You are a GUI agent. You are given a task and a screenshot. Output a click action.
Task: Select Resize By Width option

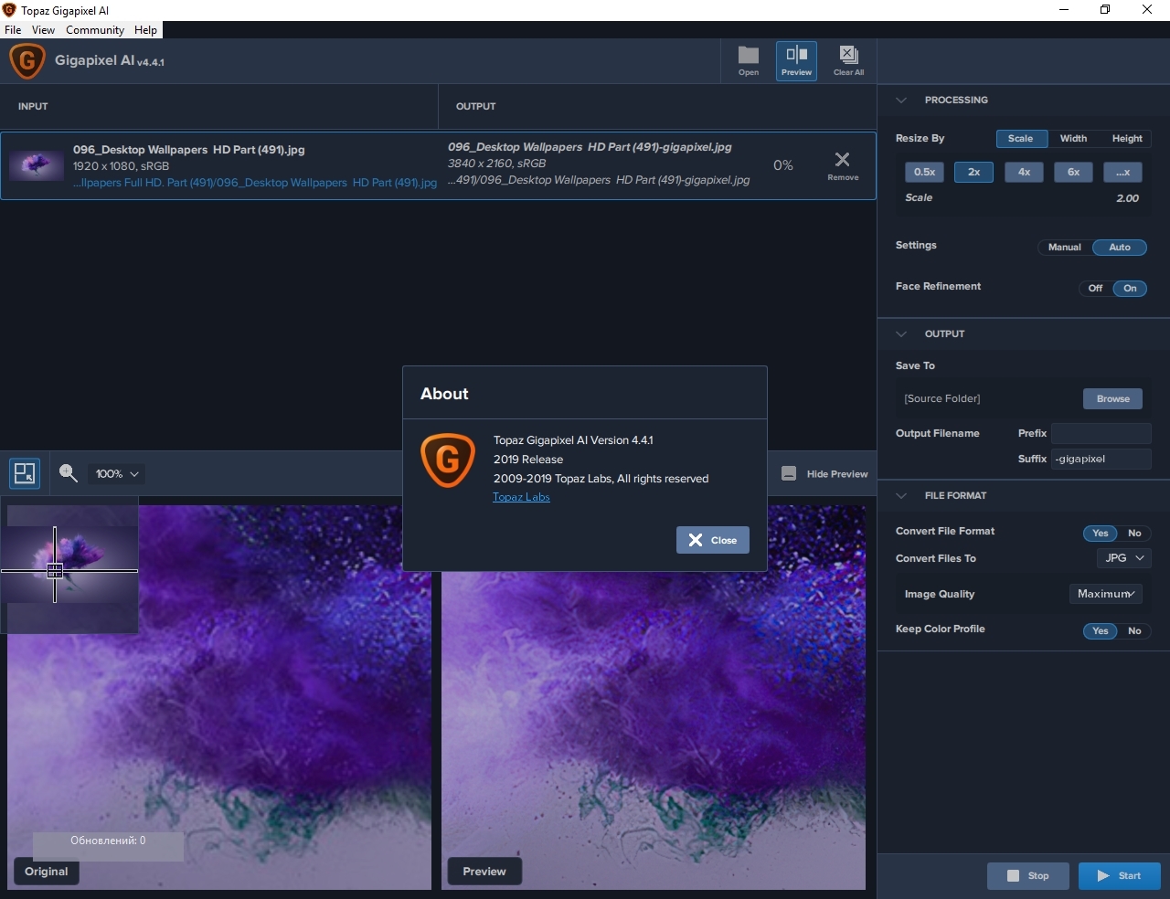pos(1073,139)
